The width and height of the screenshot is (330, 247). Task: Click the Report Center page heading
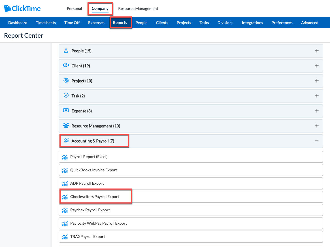[x=24, y=36]
